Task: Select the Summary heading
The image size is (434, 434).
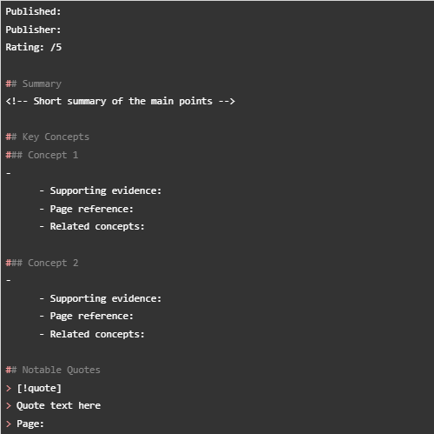Action: pyautogui.click(x=34, y=83)
